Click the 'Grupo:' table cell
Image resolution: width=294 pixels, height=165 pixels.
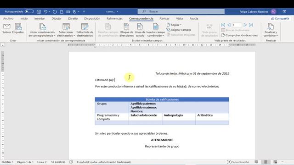point(112,107)
